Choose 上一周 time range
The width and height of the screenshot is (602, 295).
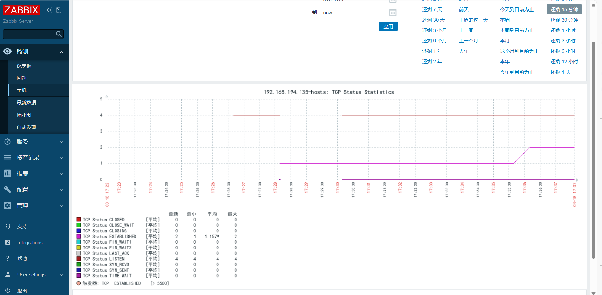(x=466, y=30)
